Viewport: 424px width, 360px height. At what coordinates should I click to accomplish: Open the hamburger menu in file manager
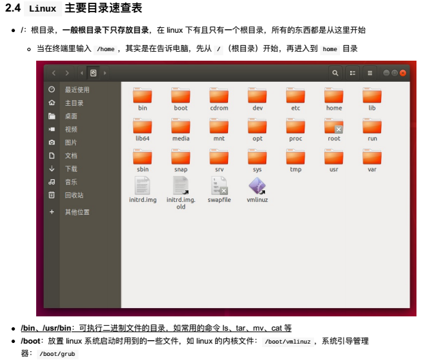[x=370, y=73]
